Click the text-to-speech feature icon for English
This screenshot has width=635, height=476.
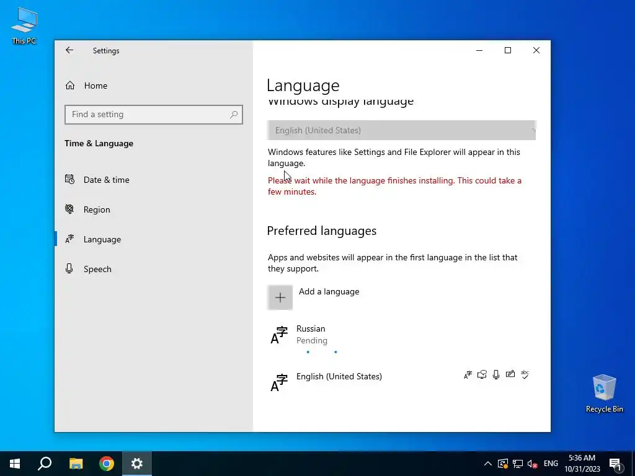click(x=482, y=375)
